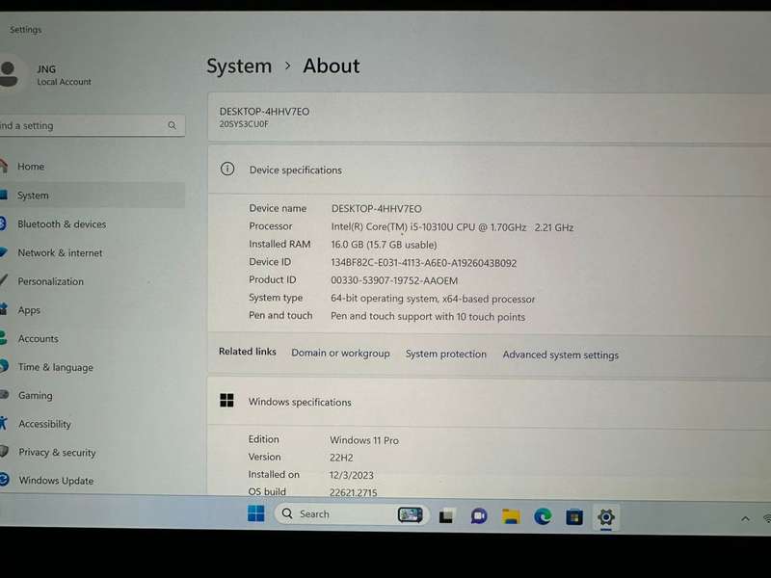Click the taskbar Search box
771x578 pixels.
pos(352,514)
